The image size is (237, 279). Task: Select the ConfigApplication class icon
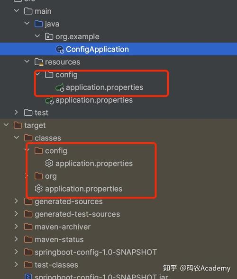point(60,49)
